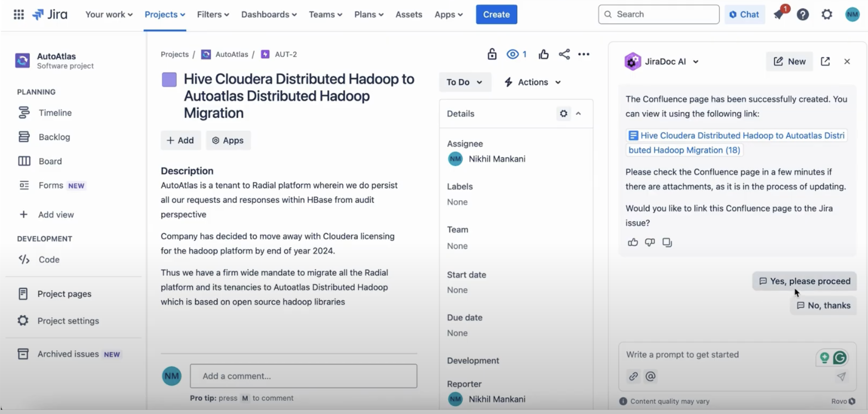Click the copy response icon in chat
The width and height of the screenshot is (868, 414).
[667, 242]
